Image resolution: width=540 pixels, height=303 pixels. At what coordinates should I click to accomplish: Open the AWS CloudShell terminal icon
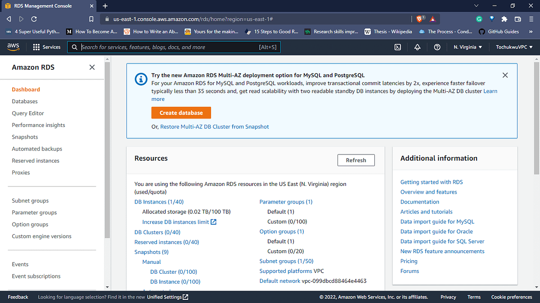[397, 47]
